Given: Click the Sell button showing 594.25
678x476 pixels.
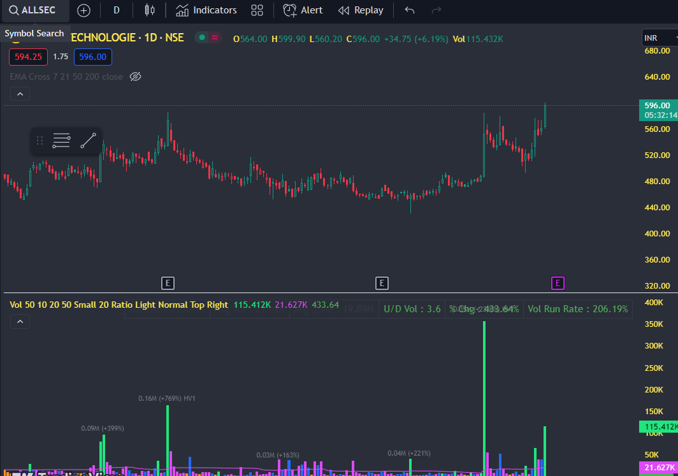Looking at the screenshot, I should (x=28, y=57).
